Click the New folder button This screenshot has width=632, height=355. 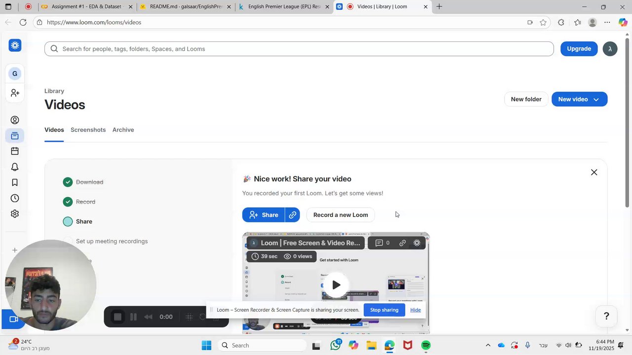tap(526, 99)
